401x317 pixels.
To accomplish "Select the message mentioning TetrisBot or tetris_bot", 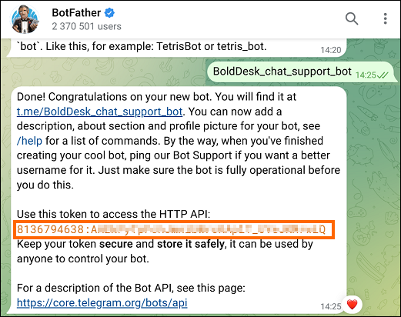I will click(x=176, y=48).
